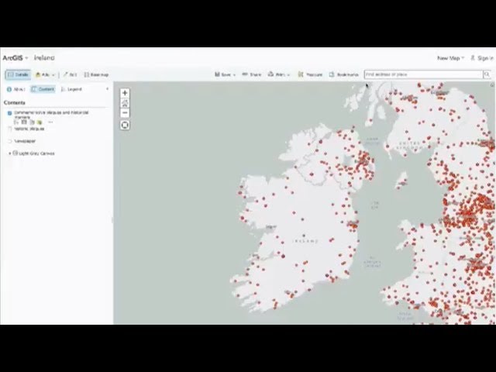Click the search magnifier icon
This screenshot has width=496, height=372.
[x=487, y=74]
